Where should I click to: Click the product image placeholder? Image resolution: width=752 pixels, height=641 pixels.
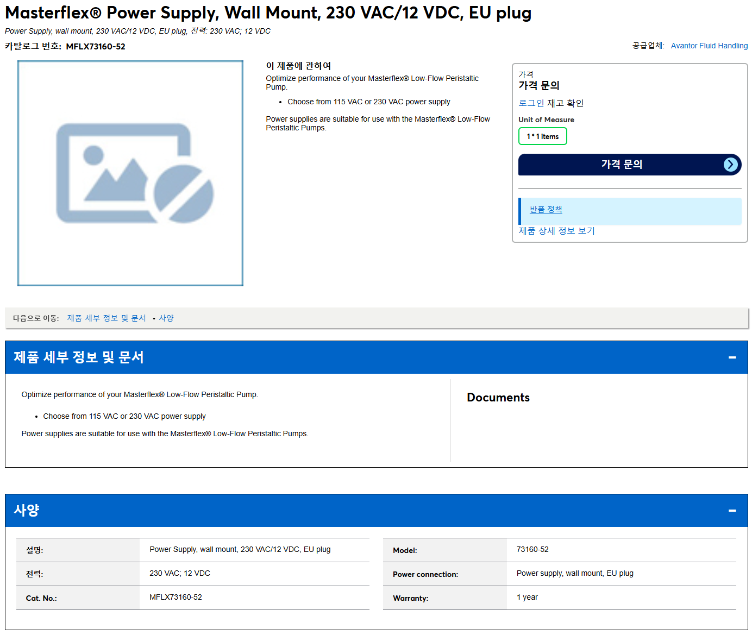click(x=130, y=173)
